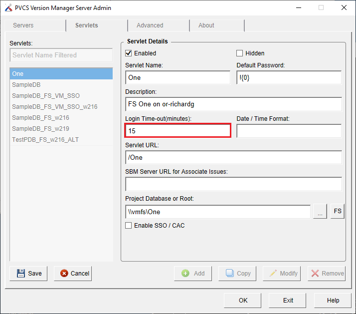Select SampleDB_FS_VM_SSO_w216 servlet

pos(61,107)
